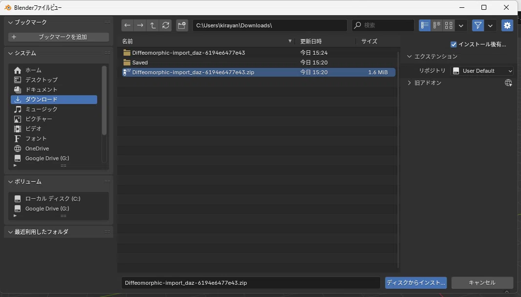Collapse the ボリューム panel
The height and width of the screenshot is (297, 521).
(10, 182)
